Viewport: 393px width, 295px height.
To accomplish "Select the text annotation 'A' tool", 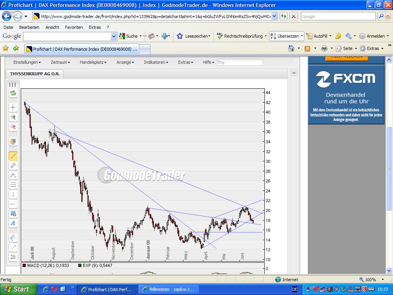I will [x=13, y=223].
